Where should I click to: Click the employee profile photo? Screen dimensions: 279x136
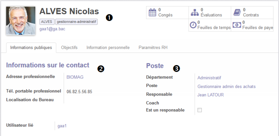[x=21, y=21]
